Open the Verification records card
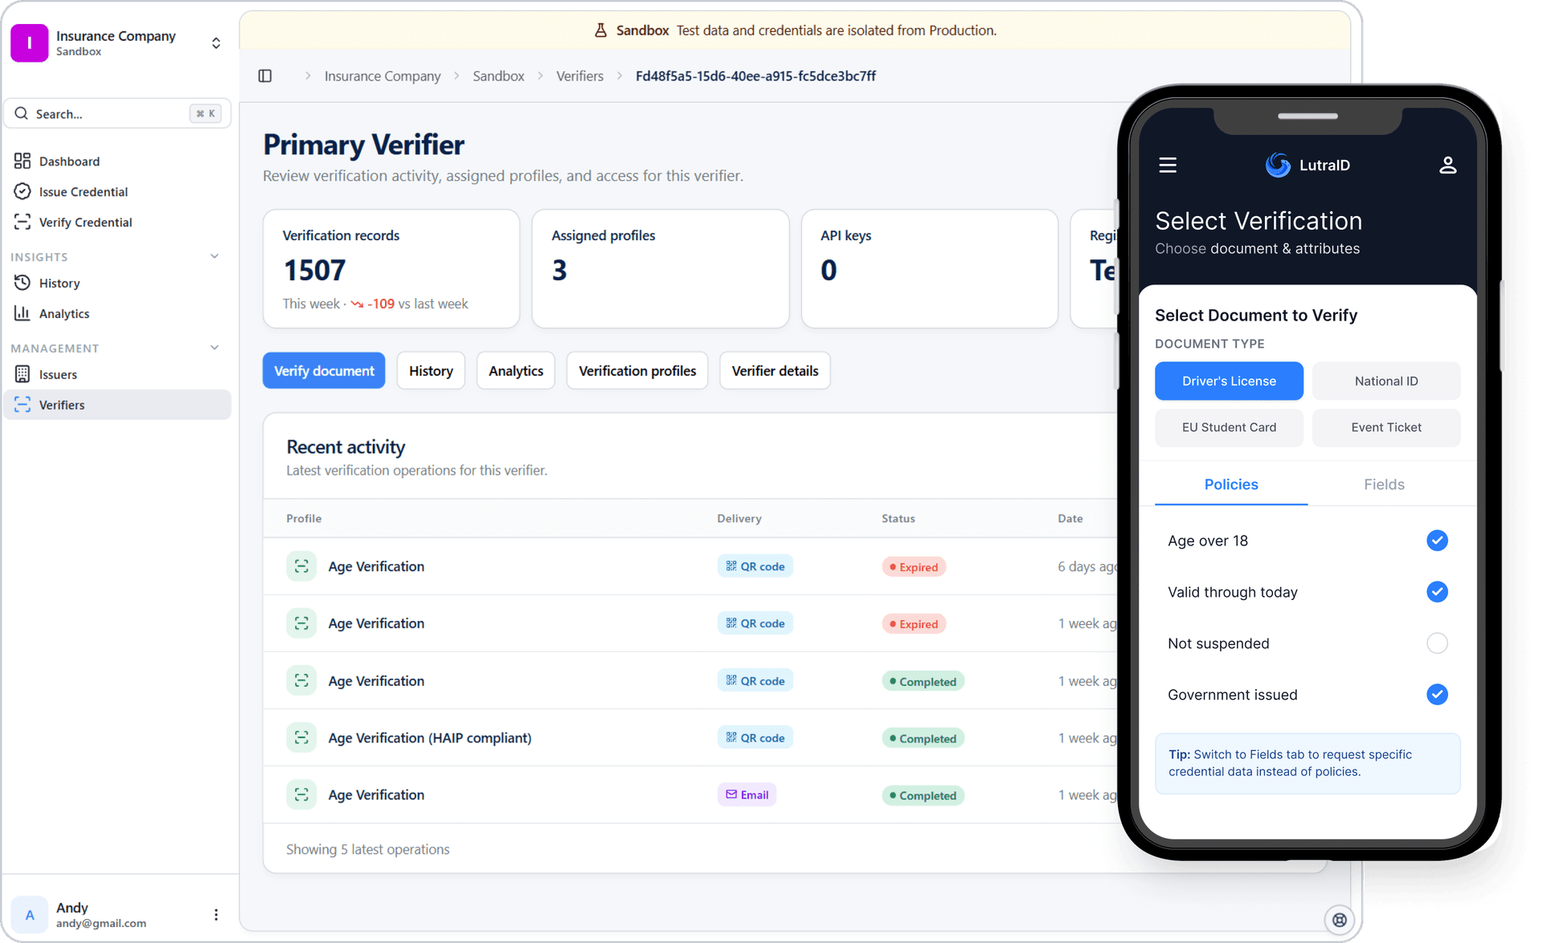Image resolution: width=1543 pixels, height=943 pixels. coord(391,269)
